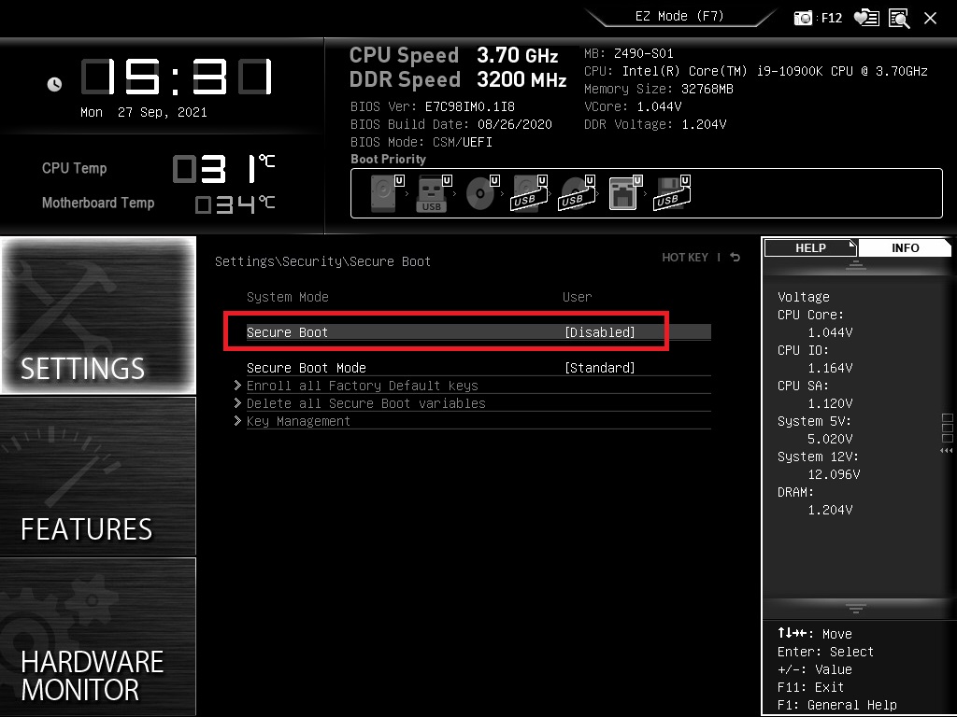Click the CPU Temp reading
The image size is (957, 717).
pos(224,169)
